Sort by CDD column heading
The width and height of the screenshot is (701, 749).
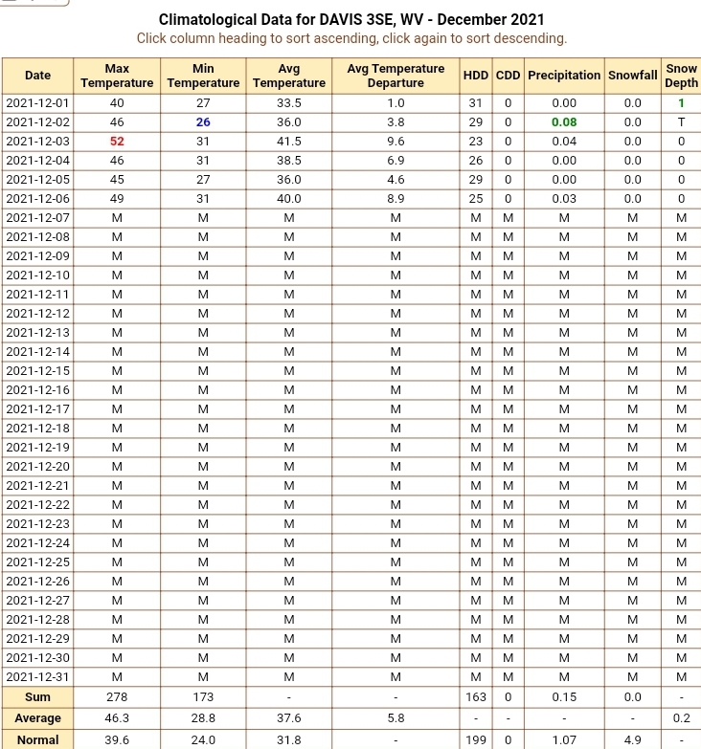click(x=508, y=76)
